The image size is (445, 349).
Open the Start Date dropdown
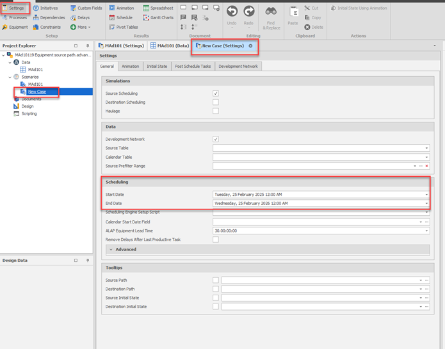coord(426,195)
